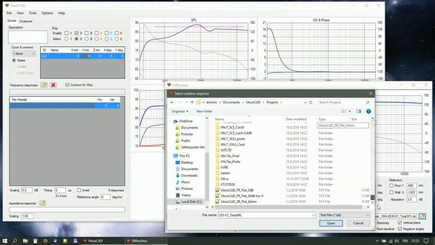Open Videos in navigation pane
This screenshot has height=245, width=435.
tap(184, 195)
